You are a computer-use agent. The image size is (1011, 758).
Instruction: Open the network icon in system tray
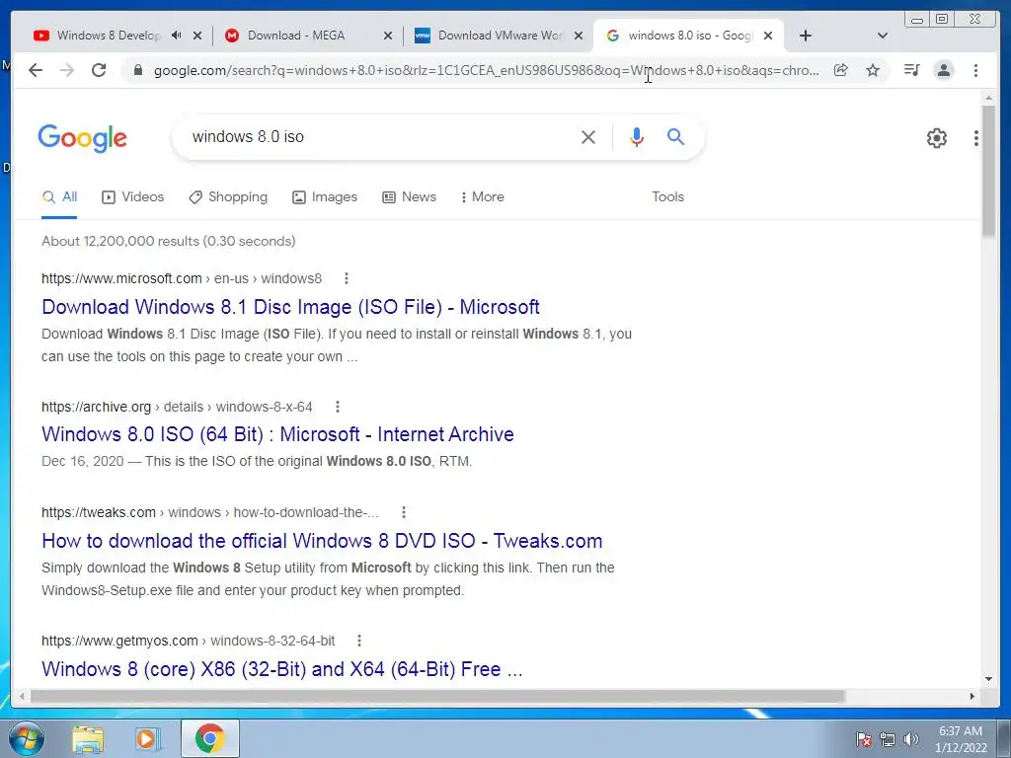888,739
